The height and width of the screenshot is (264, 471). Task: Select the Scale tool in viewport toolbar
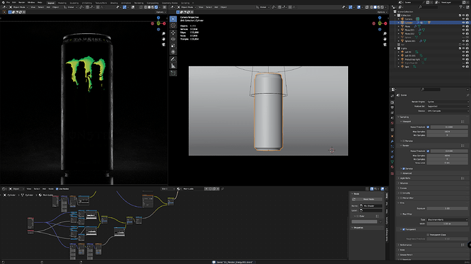[x=173, y=46]
